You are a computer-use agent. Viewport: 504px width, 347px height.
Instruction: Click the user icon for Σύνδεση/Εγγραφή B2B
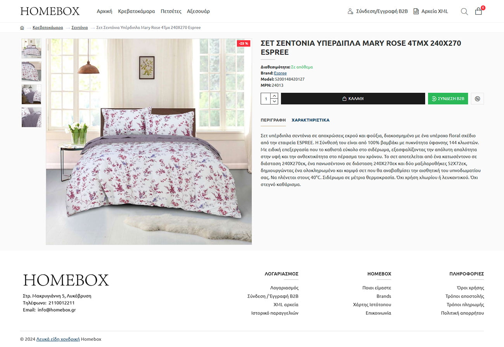350,11
